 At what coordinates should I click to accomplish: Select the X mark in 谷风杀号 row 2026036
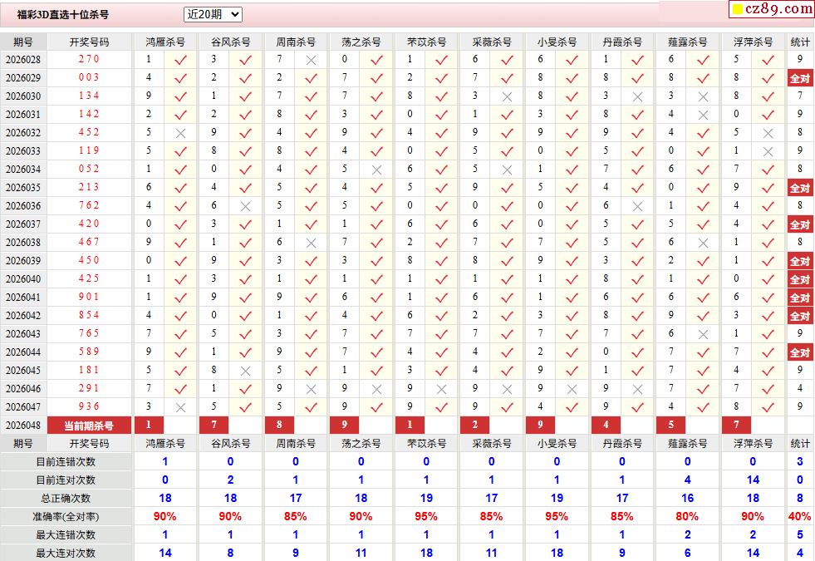pos(245,206)
